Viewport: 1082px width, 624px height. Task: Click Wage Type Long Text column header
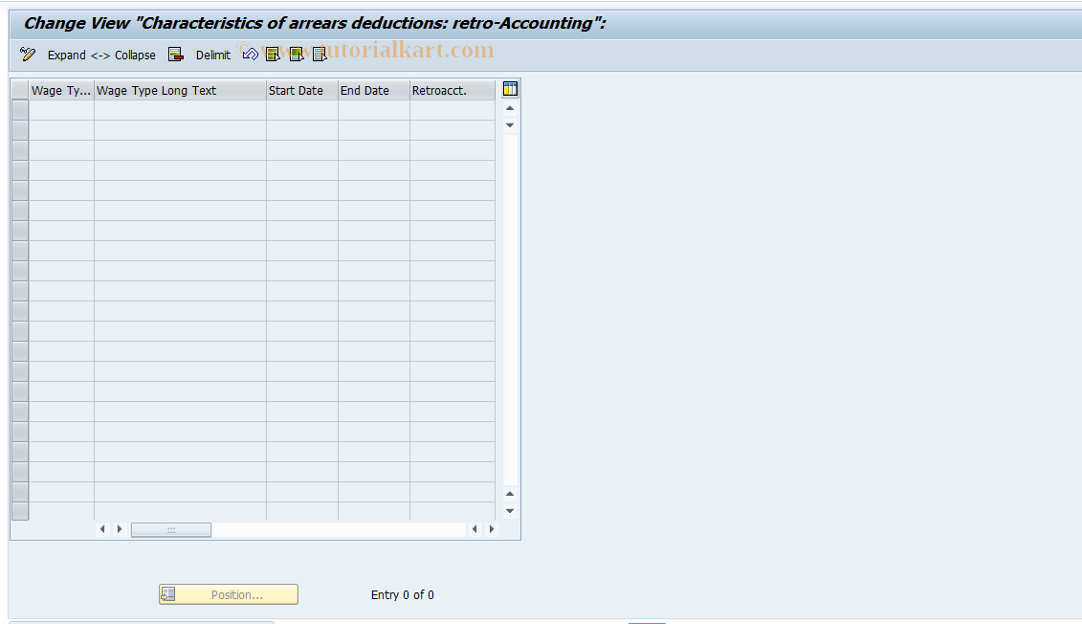180,90
